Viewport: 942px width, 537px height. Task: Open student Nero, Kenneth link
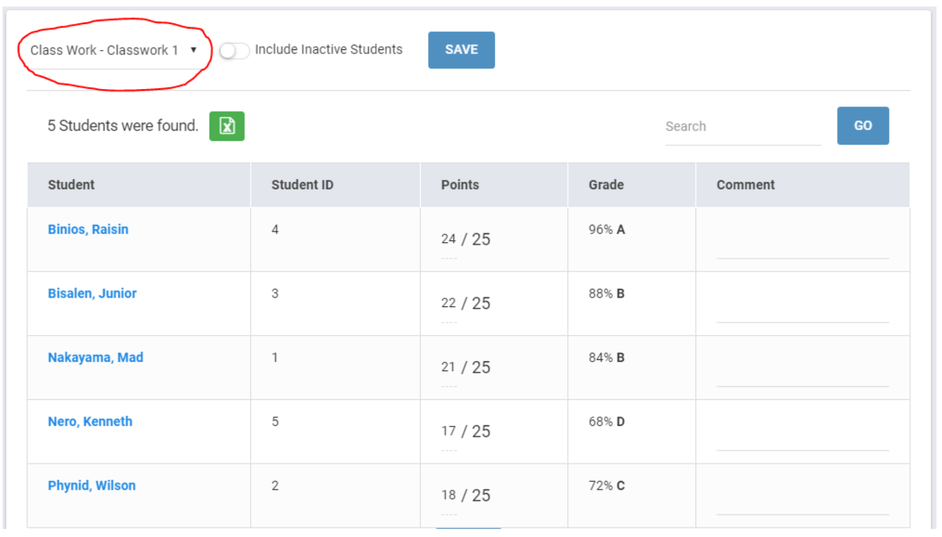coord(90,422)
